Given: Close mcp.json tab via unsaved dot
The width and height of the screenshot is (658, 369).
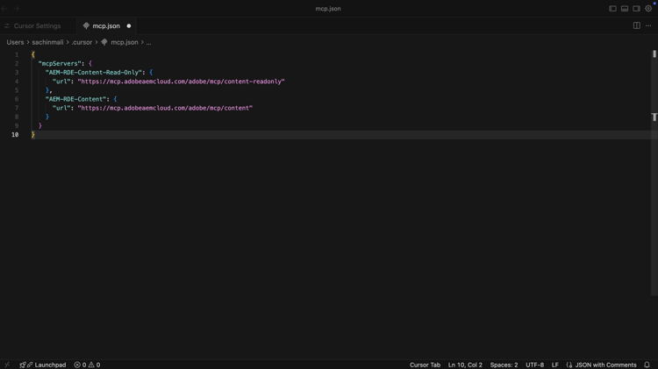Looking at the screenshot, I should 129,26.
